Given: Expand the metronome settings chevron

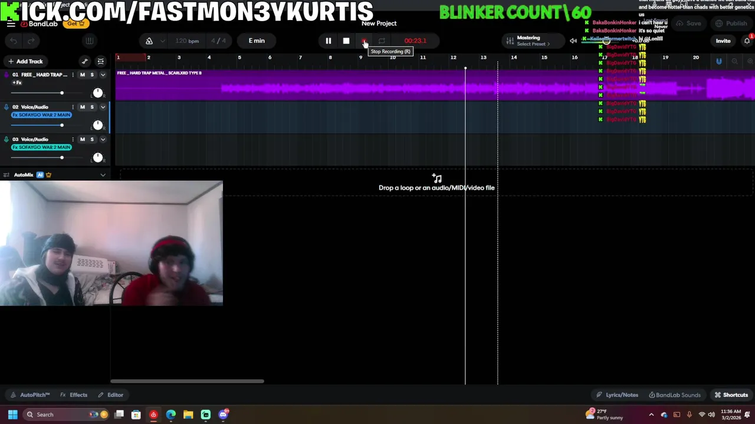Looking at the screenshot, I should pyautogui.click(x=163, y=41).
